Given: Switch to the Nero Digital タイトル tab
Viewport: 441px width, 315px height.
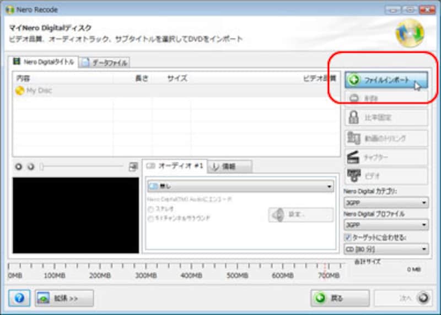Looking at the screenshot, I should 44,62.
